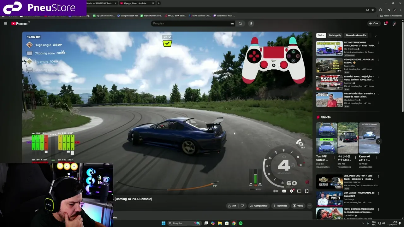The image size is (404, 227).
Task: Open the Top Cars Online bookmark
Action: click(104, 15)
